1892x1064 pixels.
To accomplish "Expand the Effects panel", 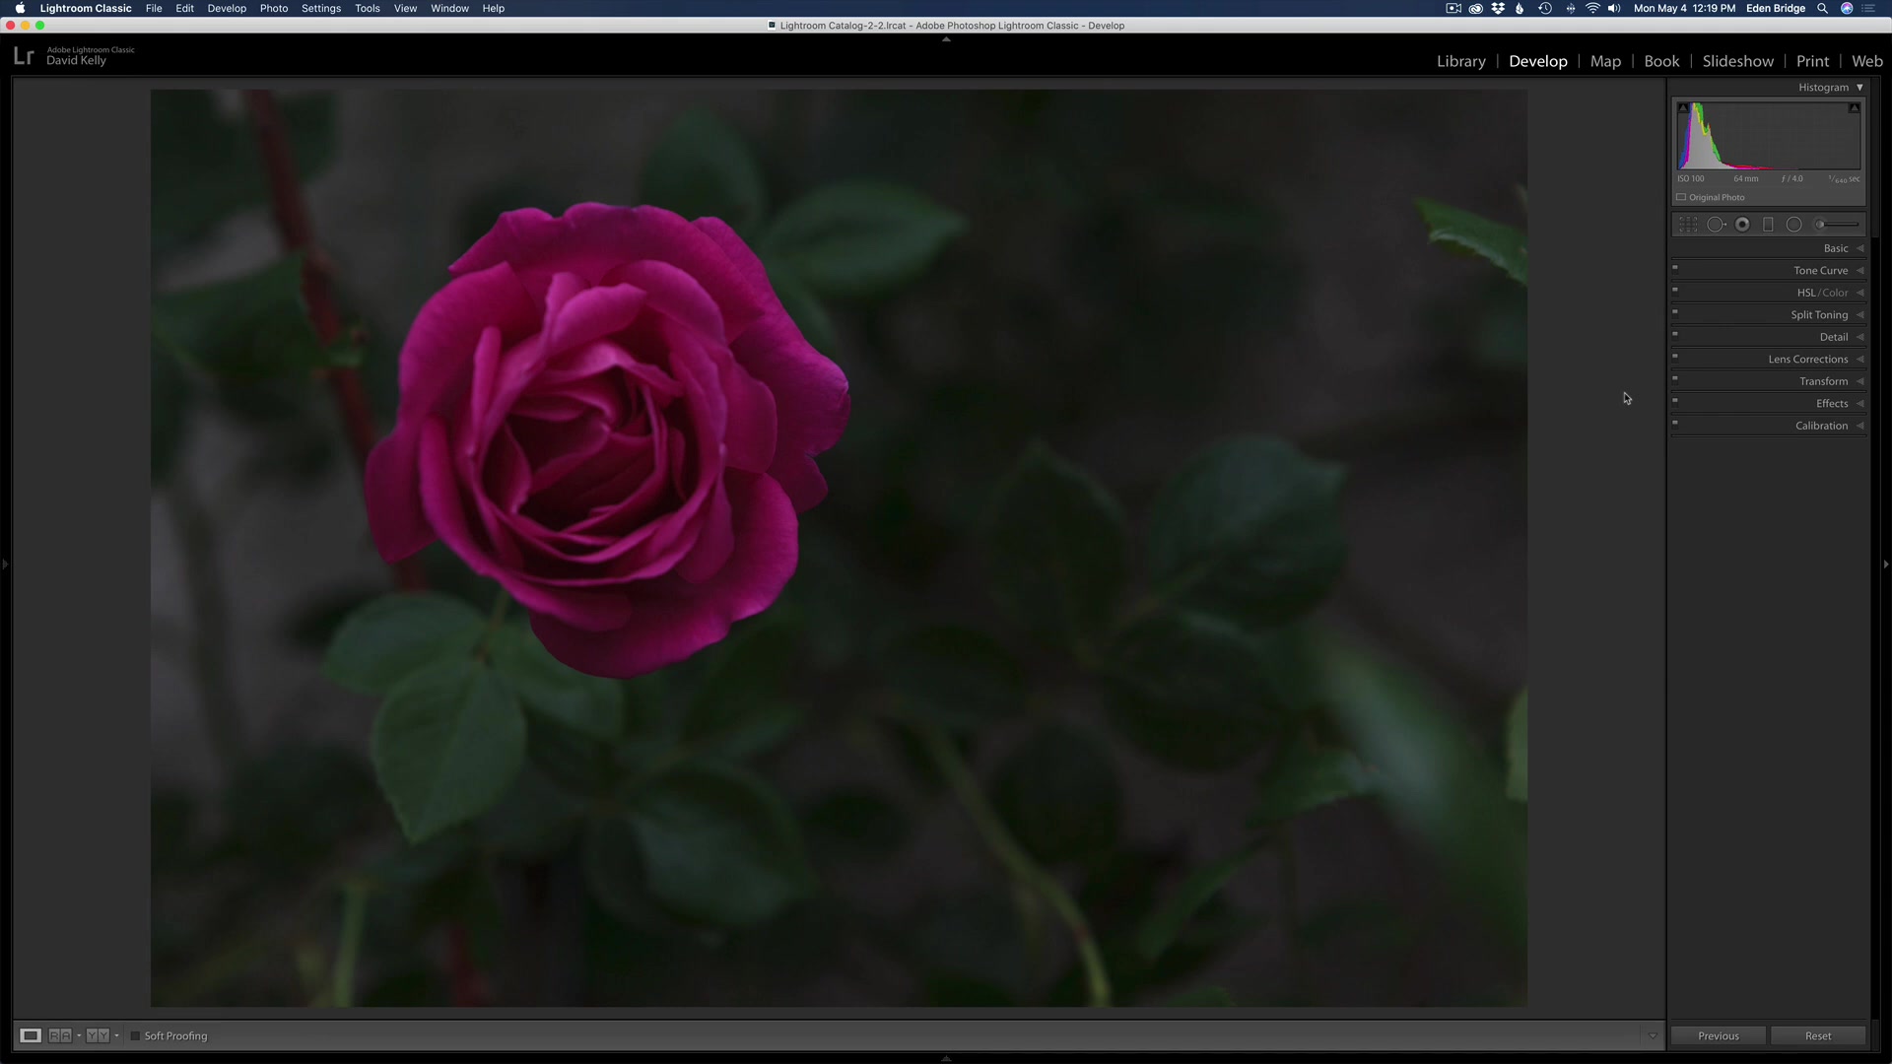I will (x=1859, y=404).
